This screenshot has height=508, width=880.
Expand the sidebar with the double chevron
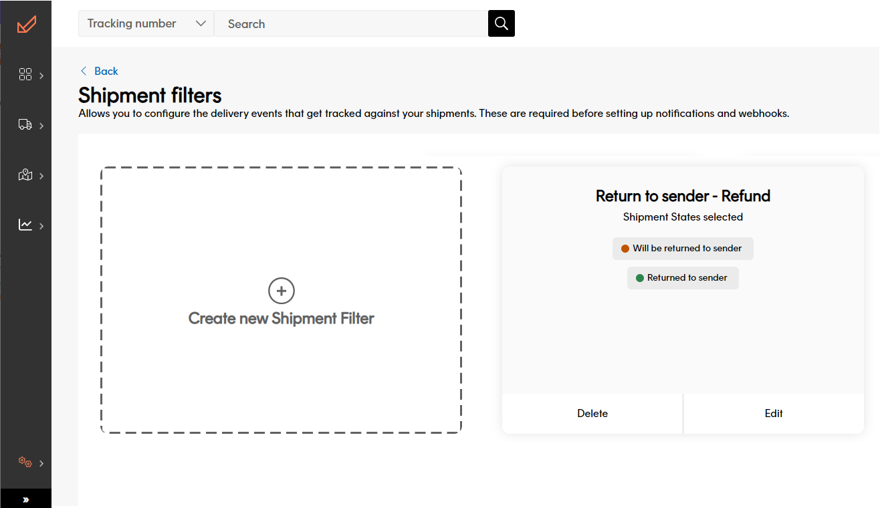point(25,499)
